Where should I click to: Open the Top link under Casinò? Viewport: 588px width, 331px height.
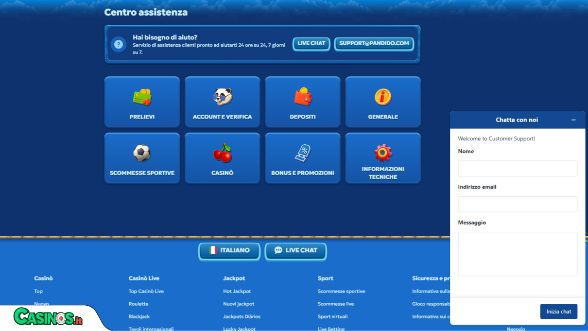click(38, 291)
